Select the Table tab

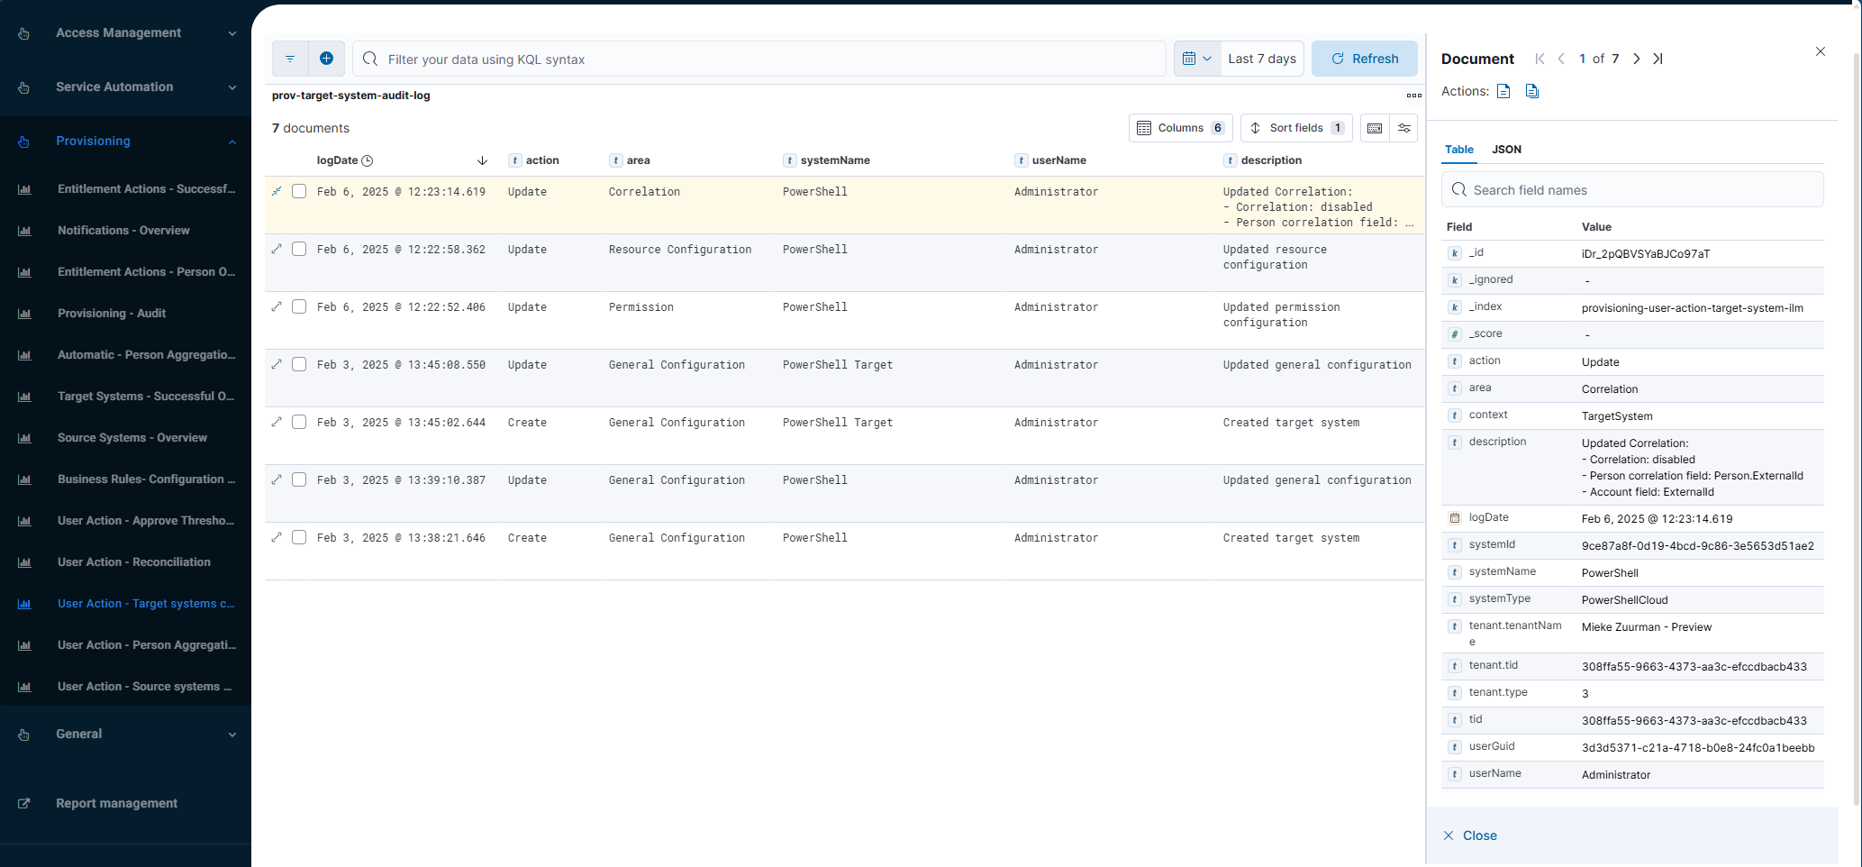(1459, 150)
